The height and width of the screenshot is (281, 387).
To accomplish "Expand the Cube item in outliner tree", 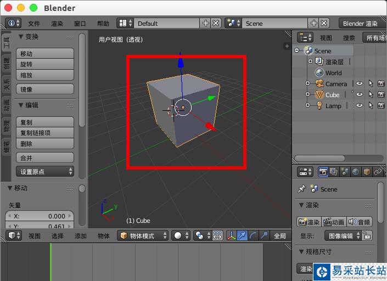I will (307, 94).
